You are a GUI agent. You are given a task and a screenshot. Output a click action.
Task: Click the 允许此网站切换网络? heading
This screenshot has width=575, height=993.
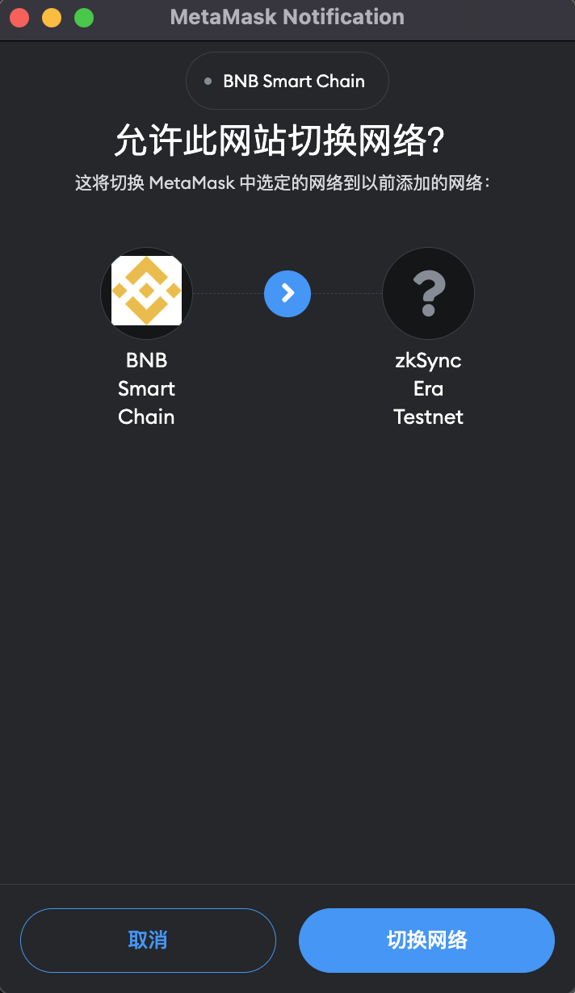(280, 140)
